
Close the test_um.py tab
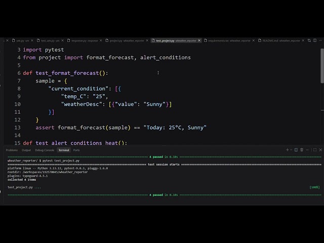(62, 40)
